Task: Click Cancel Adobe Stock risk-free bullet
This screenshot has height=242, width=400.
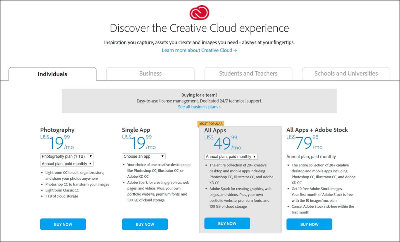Action: [x=323, y=209]
